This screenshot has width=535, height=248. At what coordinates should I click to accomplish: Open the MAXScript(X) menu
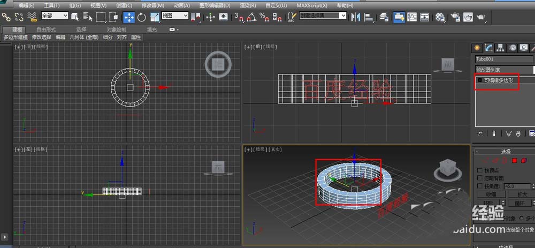tap(312, 6)
